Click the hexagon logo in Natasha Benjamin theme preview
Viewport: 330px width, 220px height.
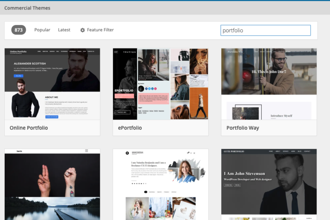point(127,153)
